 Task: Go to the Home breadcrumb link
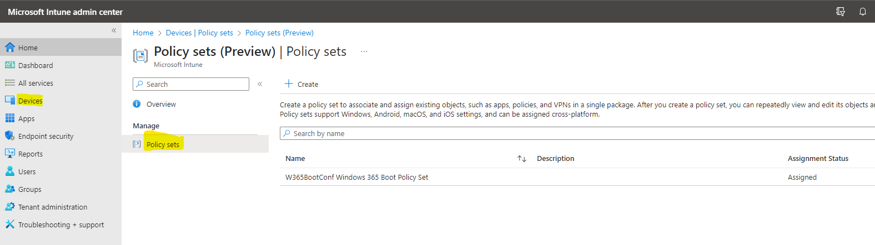143,33
